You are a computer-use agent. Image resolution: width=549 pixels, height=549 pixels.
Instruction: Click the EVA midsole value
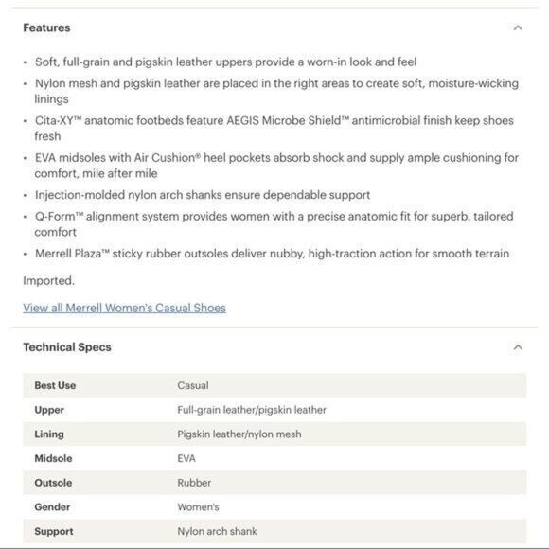[x=186, y=458]
